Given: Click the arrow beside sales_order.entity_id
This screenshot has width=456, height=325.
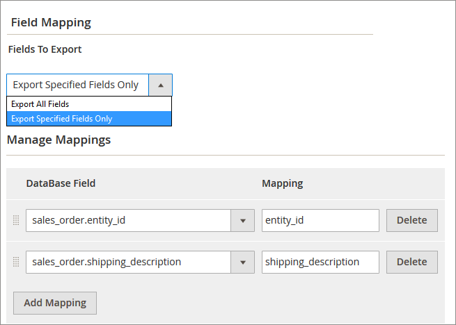Looking at the screenshot, I should click(242, 221).
